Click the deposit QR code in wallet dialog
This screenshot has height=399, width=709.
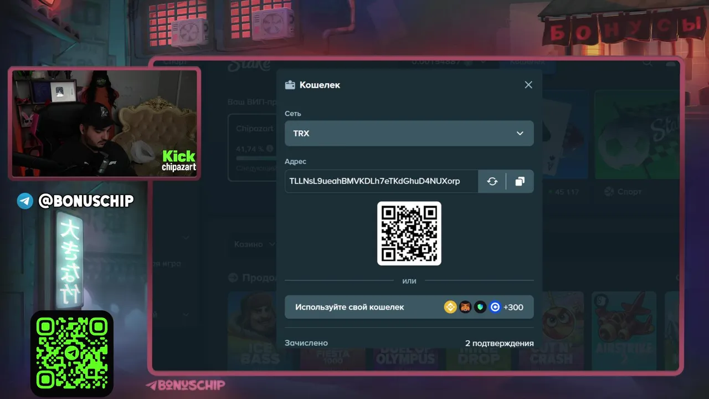409,233
